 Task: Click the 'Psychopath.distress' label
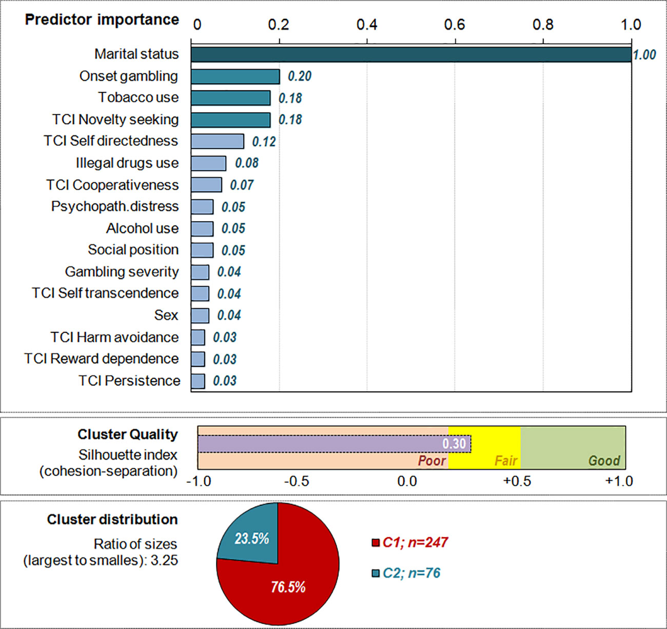coord(115,206)
